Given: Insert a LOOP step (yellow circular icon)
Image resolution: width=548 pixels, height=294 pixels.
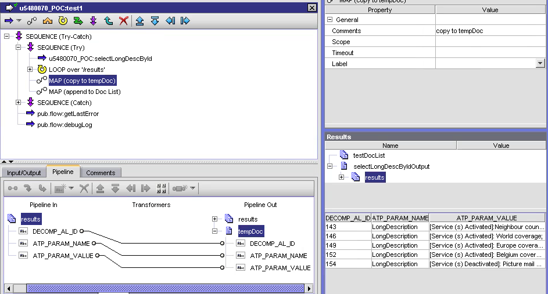Looking at the screenshot, I should tap(63, 21).
